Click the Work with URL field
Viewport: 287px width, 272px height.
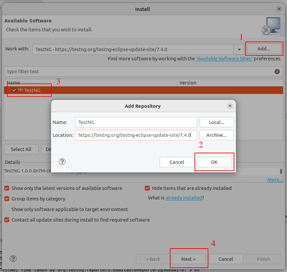tap(133, 49)
